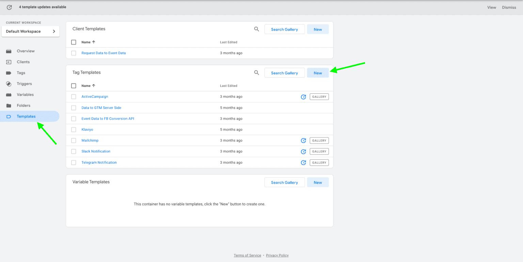
Task: Click the template updates refresh icon
Action: click(x=9, y=7)
